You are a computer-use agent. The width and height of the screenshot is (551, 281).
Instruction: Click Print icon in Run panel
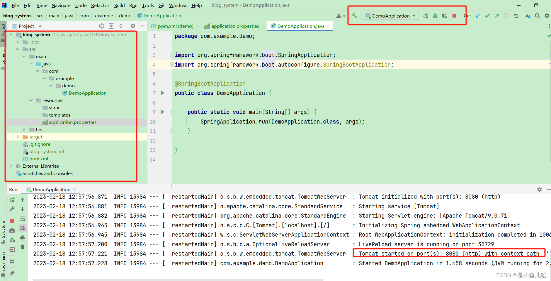pyautogui.click(x=23, y=238)
